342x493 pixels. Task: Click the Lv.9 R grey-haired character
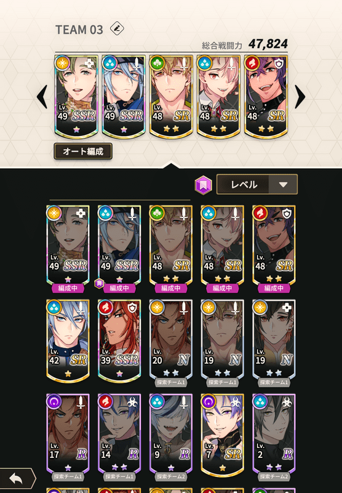coord(170,436)
